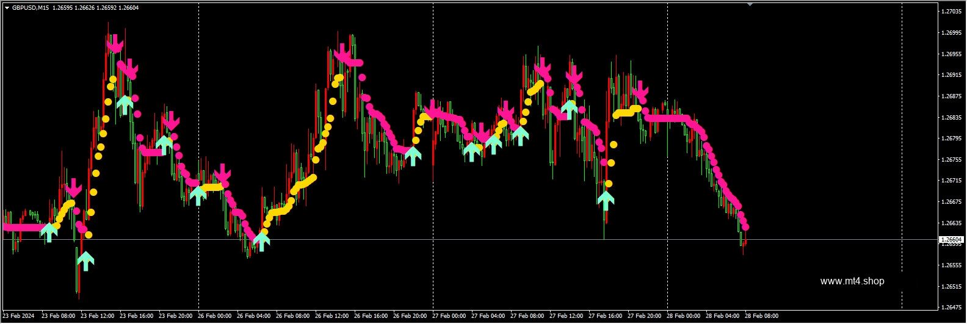
Task: Click the 27 Feb 04:00 time label
Action: click(x=488, y=316)
